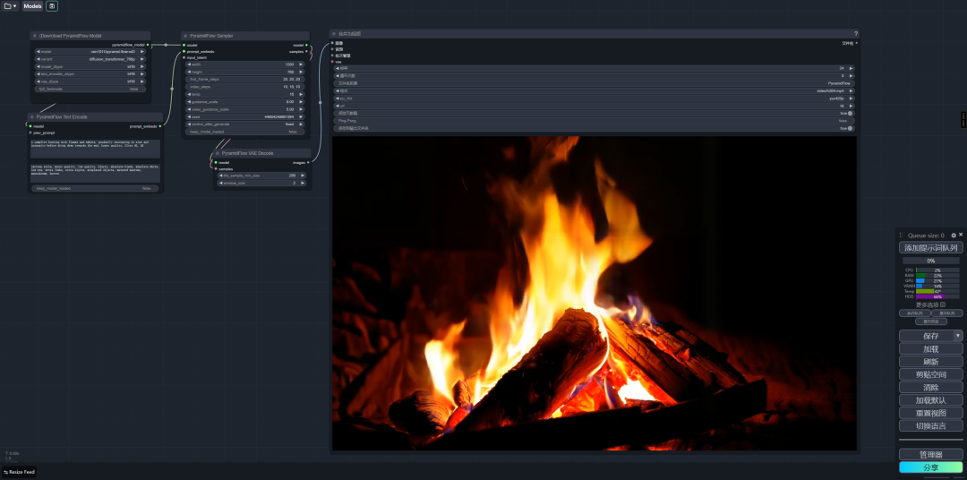Click the VAE Decode samples input connector

click(x=216, y=168)
